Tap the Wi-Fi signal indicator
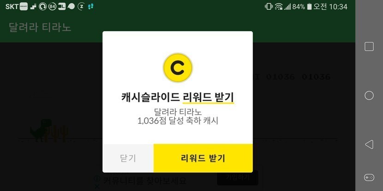This screenshot has height=191, width=383. click(279, 6)
